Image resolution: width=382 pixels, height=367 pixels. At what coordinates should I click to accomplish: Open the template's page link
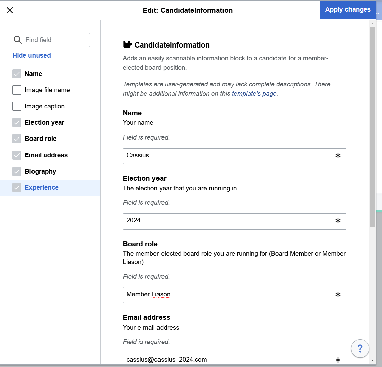pyautogui.click(x=254, y=94)
